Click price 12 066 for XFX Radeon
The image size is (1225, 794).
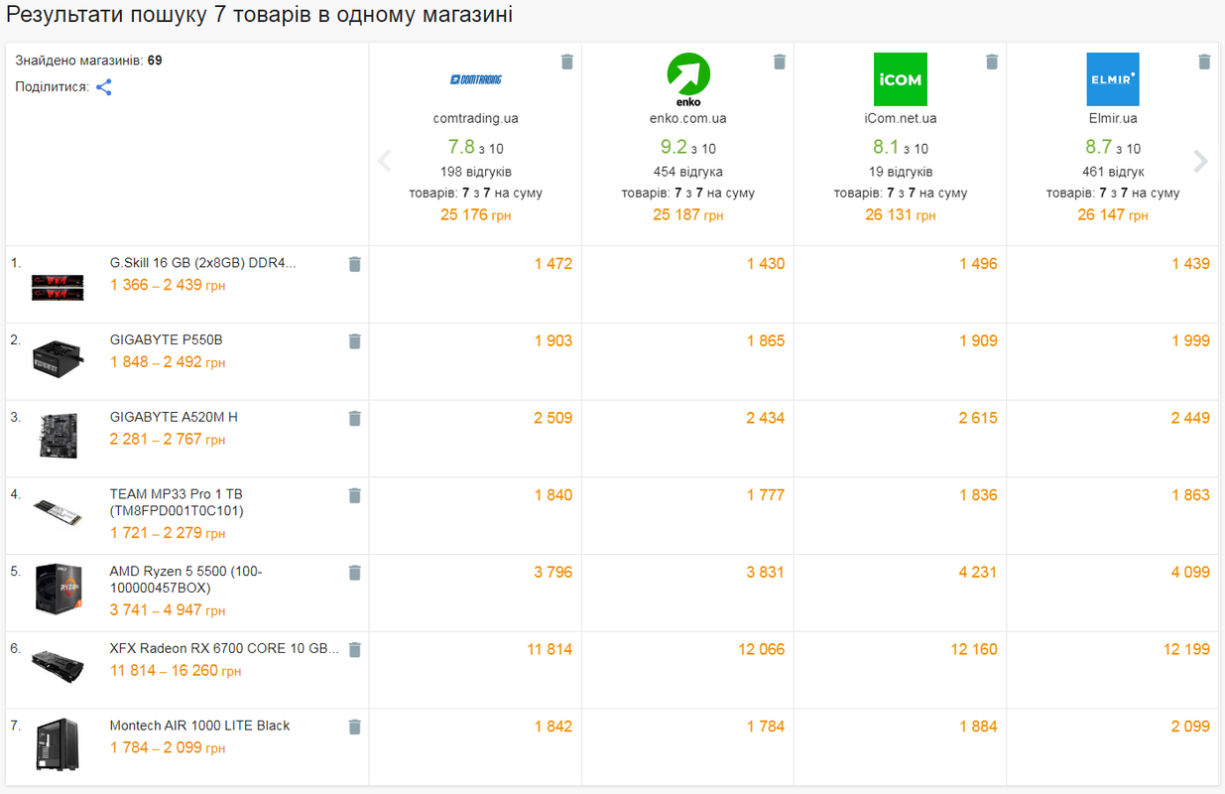click(x=761, y=650)
